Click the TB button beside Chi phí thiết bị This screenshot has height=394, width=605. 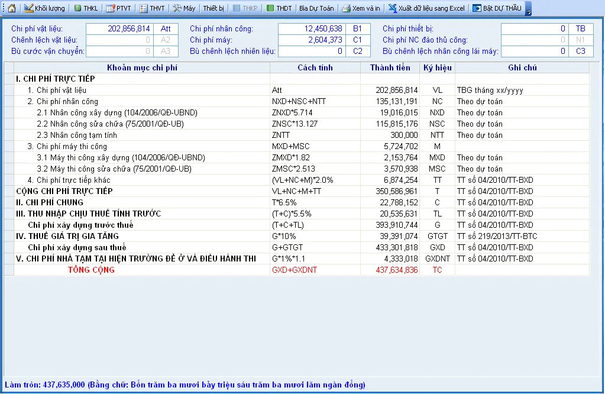point(580,28)
